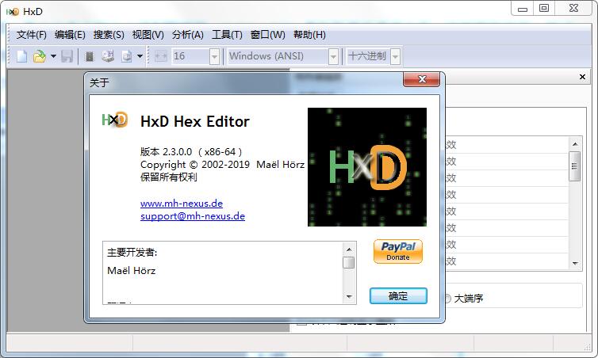Open the 十六进制 offset base dropdown
The width and height of the screenshot is (598, 358).
(396, 57)
